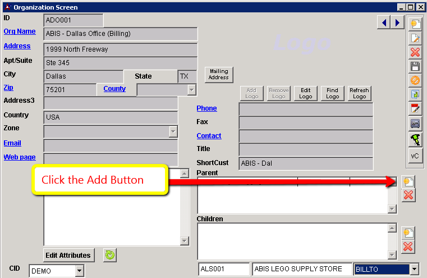Open the CID dropdown showing DEMO
This screenshot has height=278, width=427.
click(x=79, y=271)
